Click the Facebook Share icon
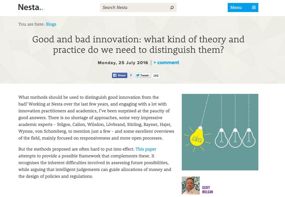Image resolution: width=285 pixels, height=197 pixels. [x=115, y=75]
